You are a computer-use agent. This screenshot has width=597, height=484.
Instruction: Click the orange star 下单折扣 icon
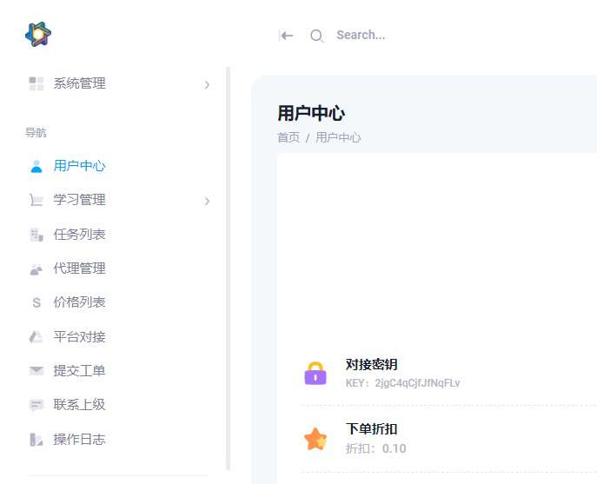click(x=315, y=439)
